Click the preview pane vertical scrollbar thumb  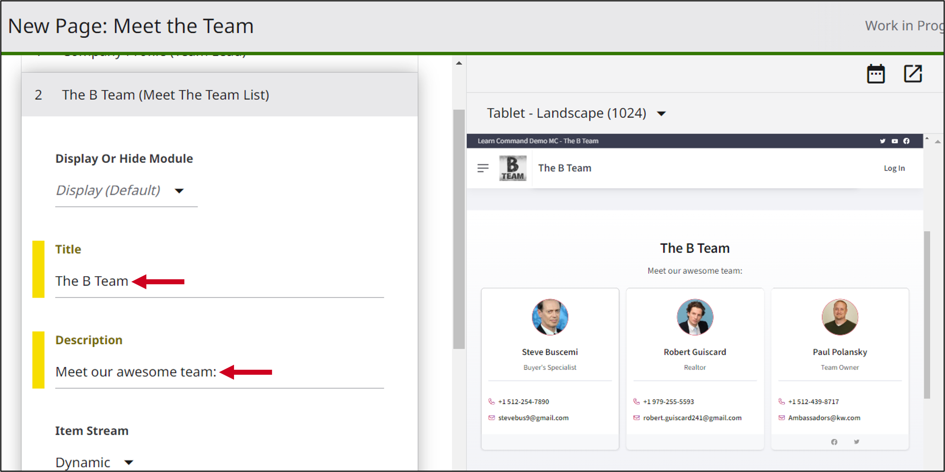[927, 314]
